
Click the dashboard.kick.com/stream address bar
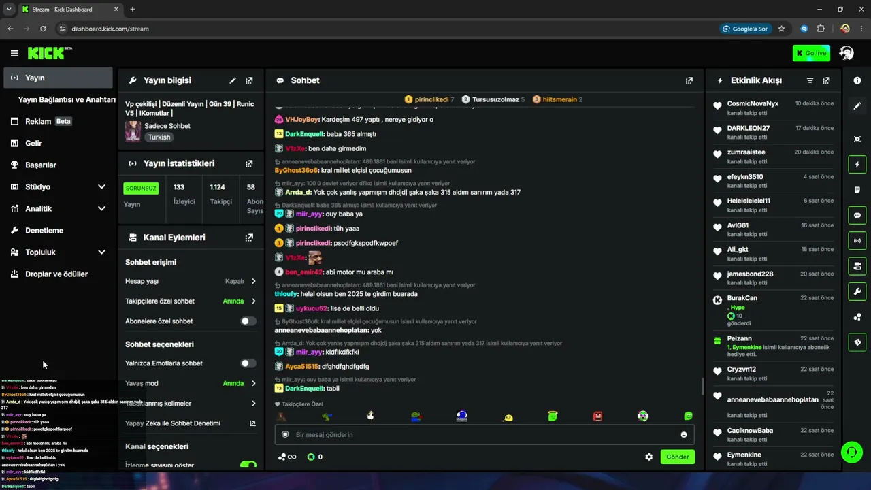(110, 29)
